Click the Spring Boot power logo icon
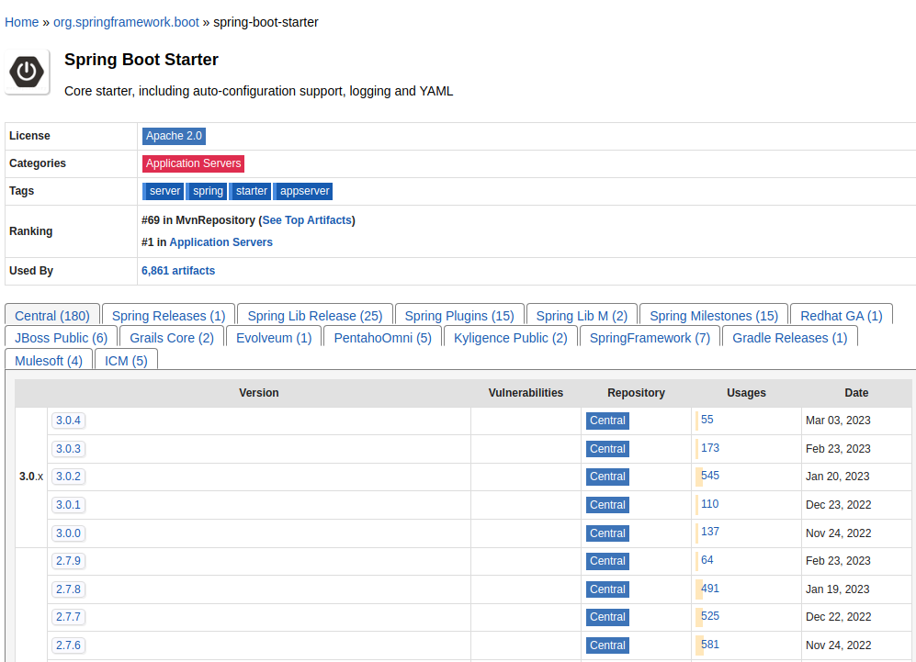 [27, 72]
